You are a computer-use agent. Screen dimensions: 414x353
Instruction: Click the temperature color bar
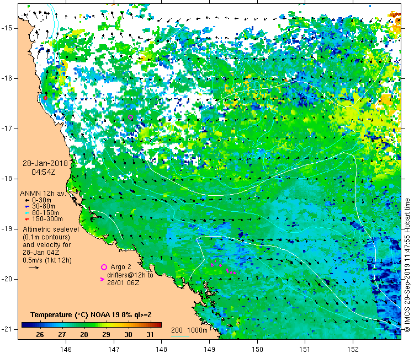(92, 325)
